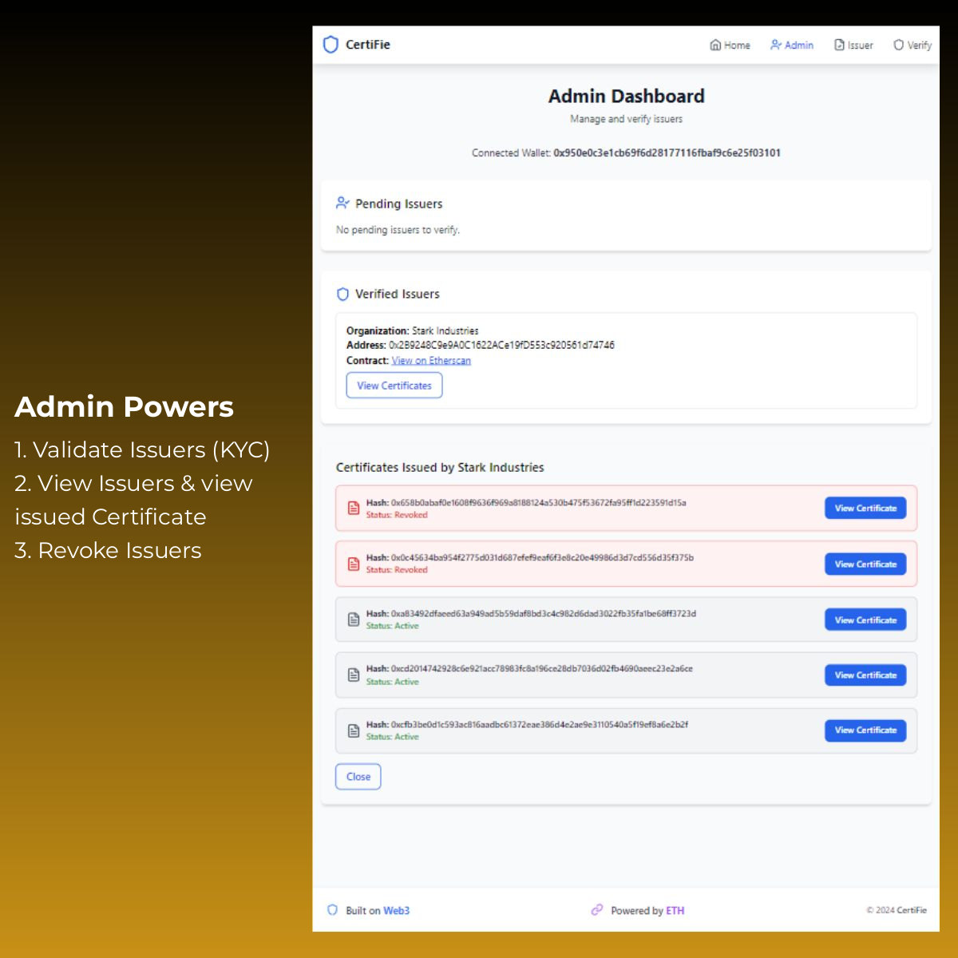
Task: Click the CertiFie brand name
Action: click(x=368, y=45)
